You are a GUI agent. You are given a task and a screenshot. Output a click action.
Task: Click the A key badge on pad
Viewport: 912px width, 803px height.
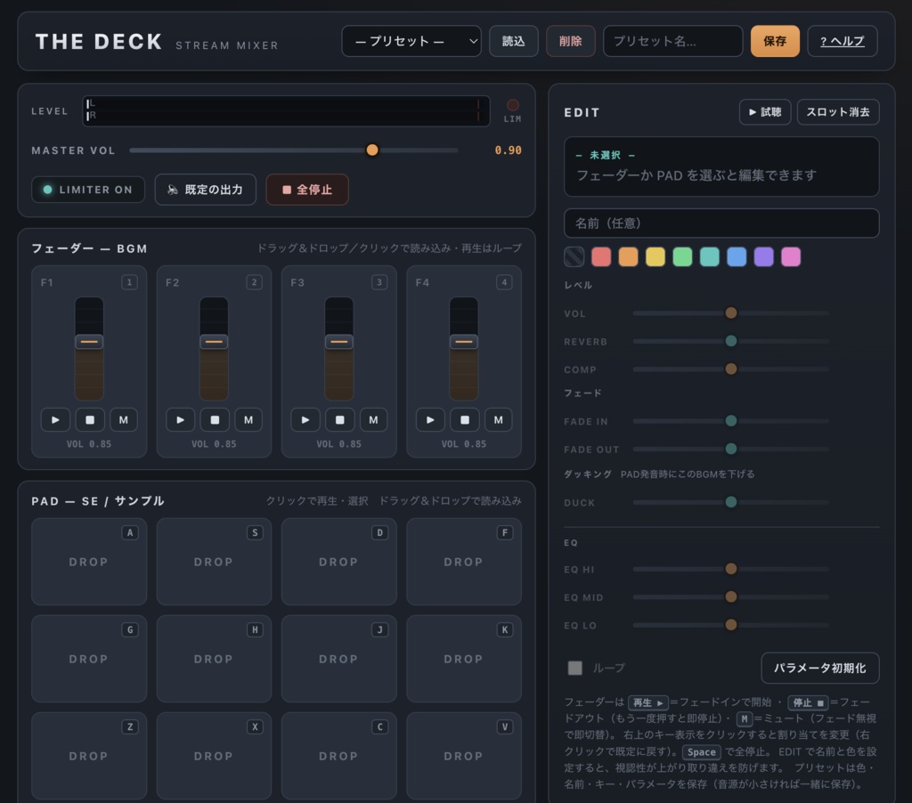pos(130,532)
